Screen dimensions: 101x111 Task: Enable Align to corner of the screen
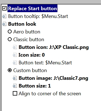point(15,93)
